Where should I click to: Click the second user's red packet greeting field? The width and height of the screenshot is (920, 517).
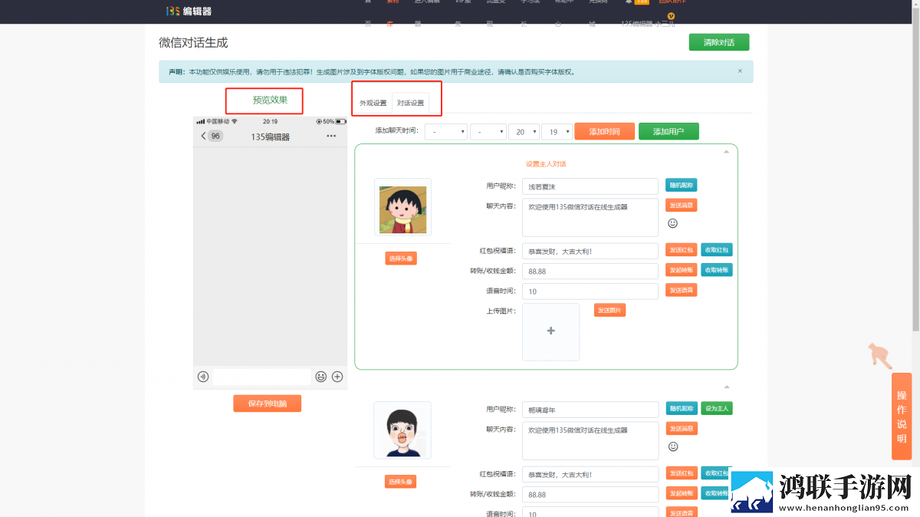coord(590,475)
